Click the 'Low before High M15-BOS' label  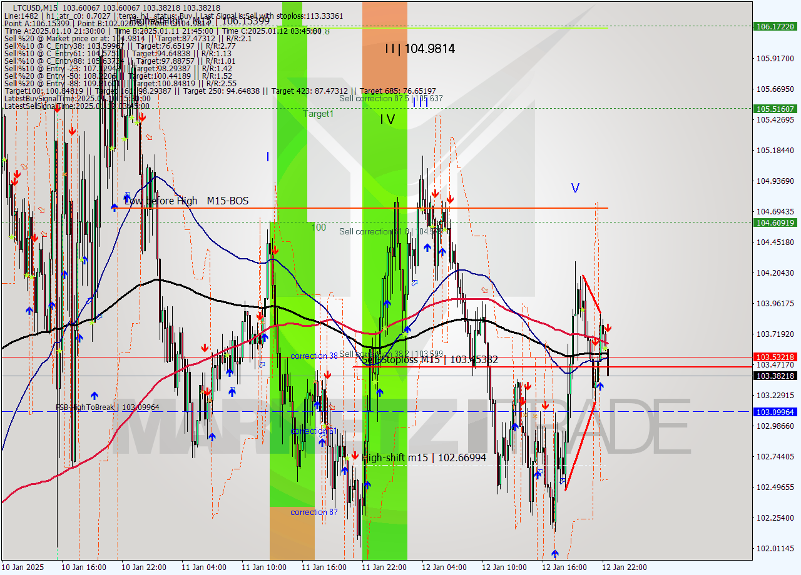(x=186, y=201)
